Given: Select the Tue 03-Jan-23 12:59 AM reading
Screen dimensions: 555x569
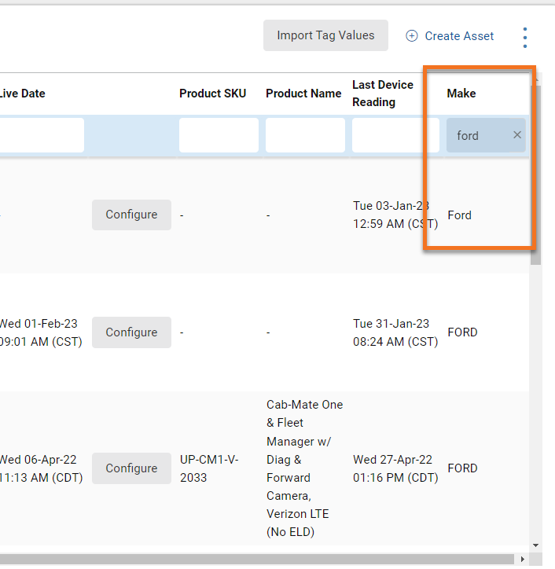Looking at the screenshot, I should coord(395,215).
